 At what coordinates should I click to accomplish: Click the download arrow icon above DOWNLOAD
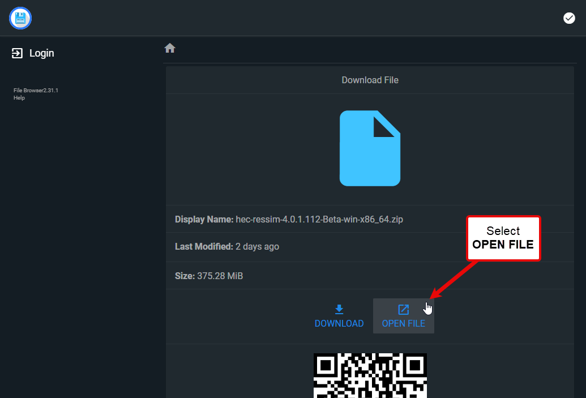[x=339, y=310]
